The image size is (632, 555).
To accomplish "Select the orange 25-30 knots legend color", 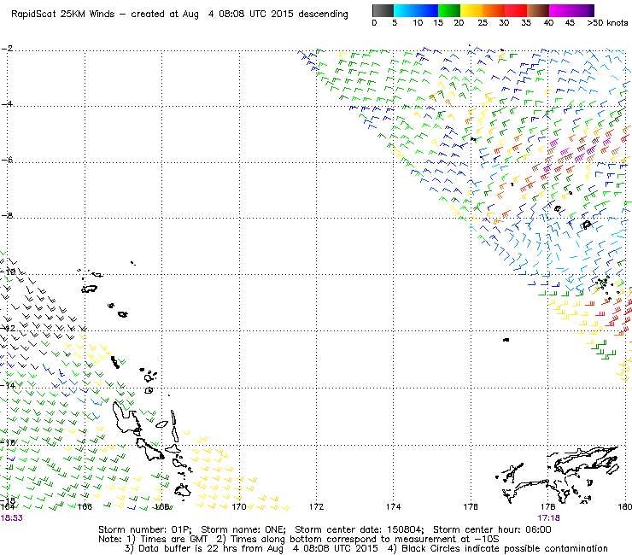I will point(494,10).
